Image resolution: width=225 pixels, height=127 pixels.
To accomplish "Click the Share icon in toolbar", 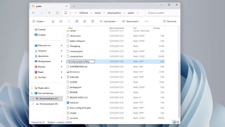I will coord(85,21).
